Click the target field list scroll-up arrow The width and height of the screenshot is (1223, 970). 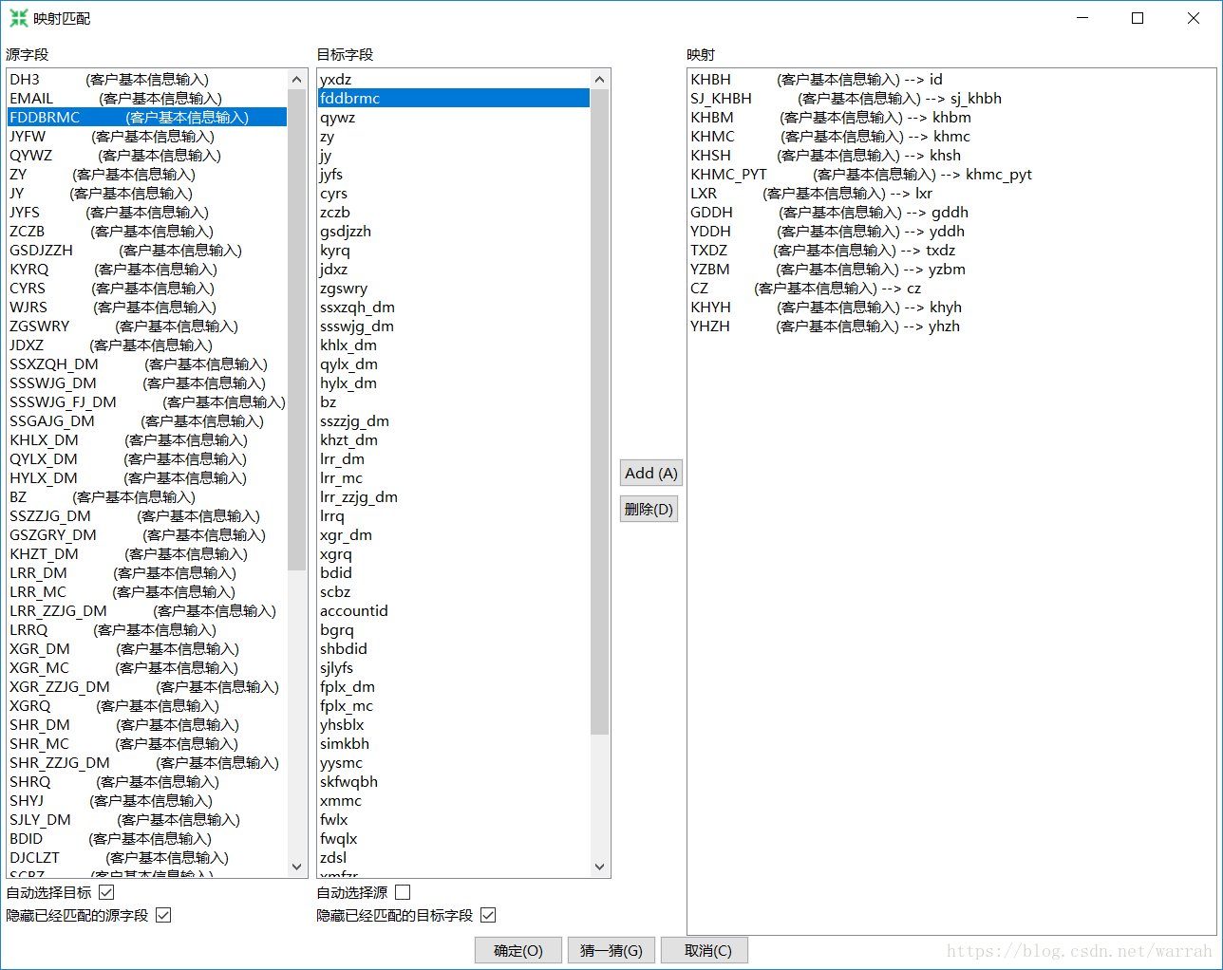click(599, 80)
